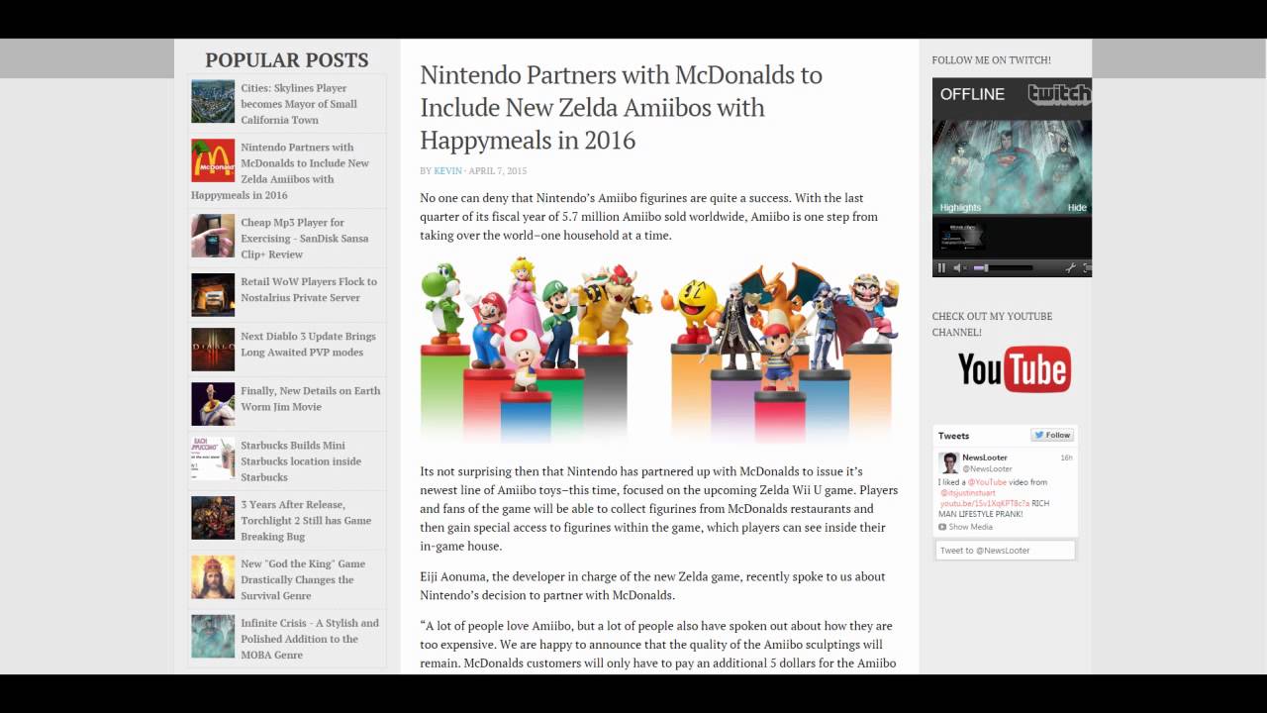Open Starbucks post thumbnail
The height and width of the screenshot is (713, 1267).
[213, 458]
